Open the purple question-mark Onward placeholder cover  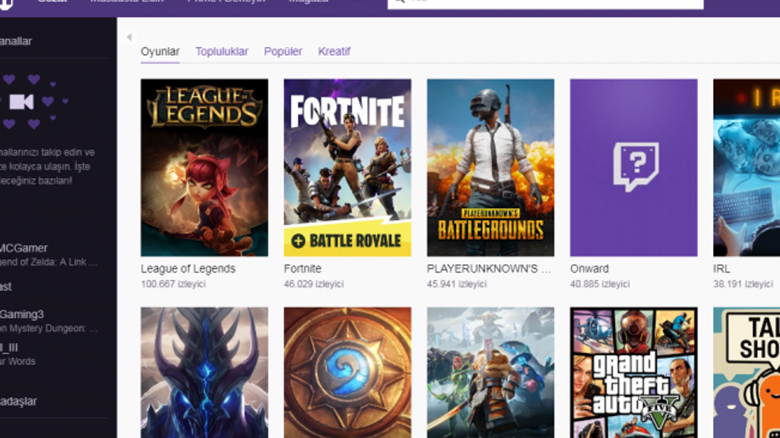pyautogui.click(x=634, y=167)
